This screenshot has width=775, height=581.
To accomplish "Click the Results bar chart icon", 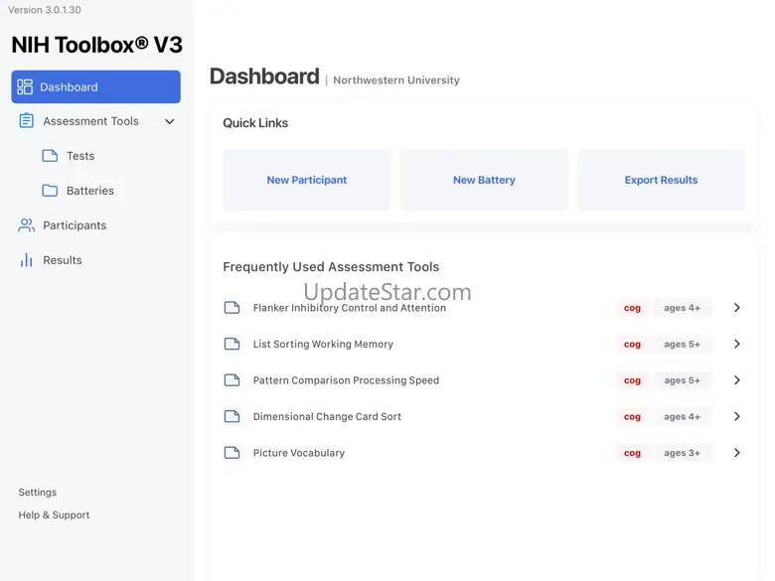I will (26, 260).
